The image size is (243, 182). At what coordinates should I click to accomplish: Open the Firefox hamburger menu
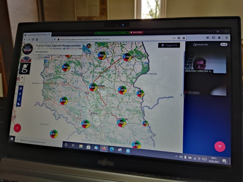pyautogui.click(x=226, y=38)
